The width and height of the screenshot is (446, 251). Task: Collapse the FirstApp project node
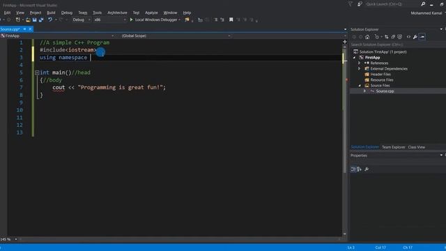[355, 57]
